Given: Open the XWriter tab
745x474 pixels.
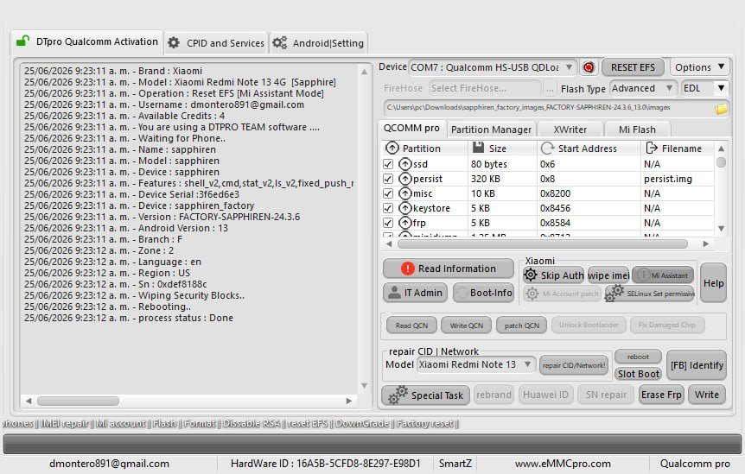Looking at the screenshot, I should (x=570, y=130).
